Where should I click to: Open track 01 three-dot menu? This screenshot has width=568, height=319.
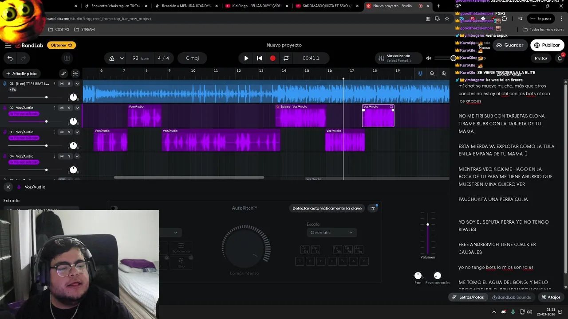(55, 83)
